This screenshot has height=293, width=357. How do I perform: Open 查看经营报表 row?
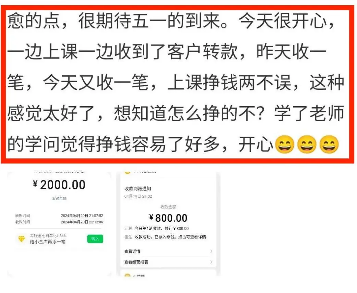(x=168, y=262)
